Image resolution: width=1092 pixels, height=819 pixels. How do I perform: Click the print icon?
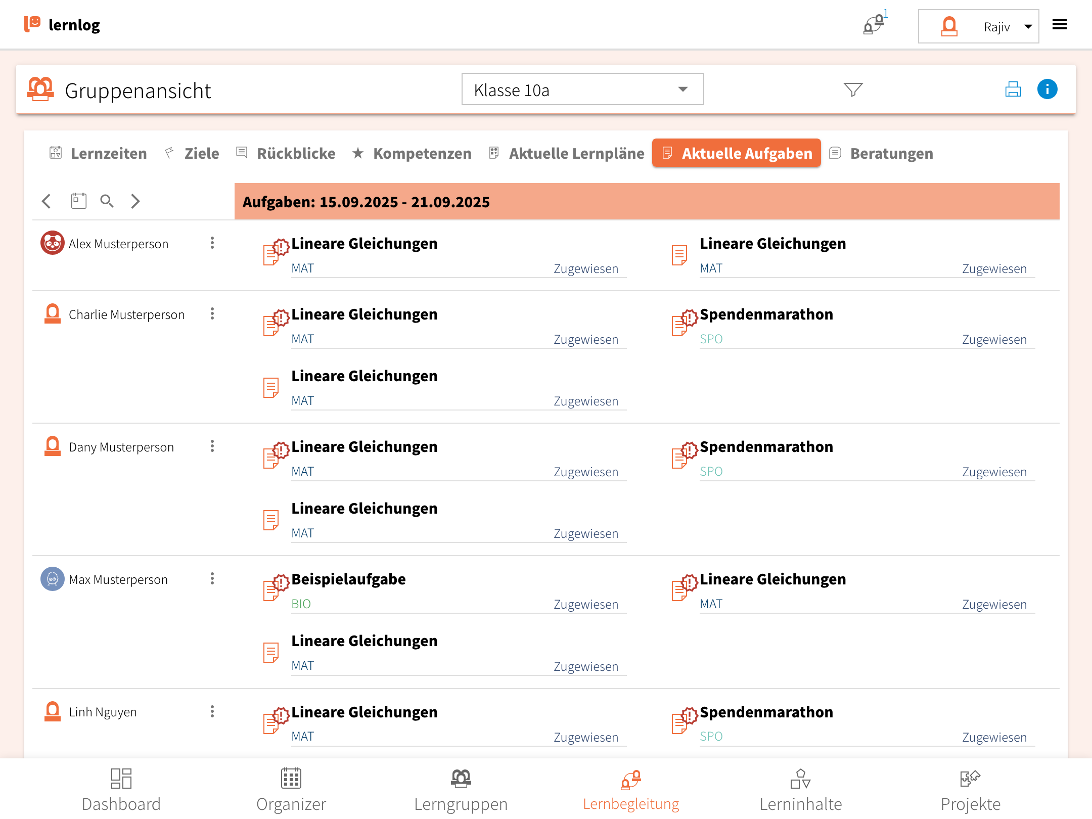click(1013, 89)
